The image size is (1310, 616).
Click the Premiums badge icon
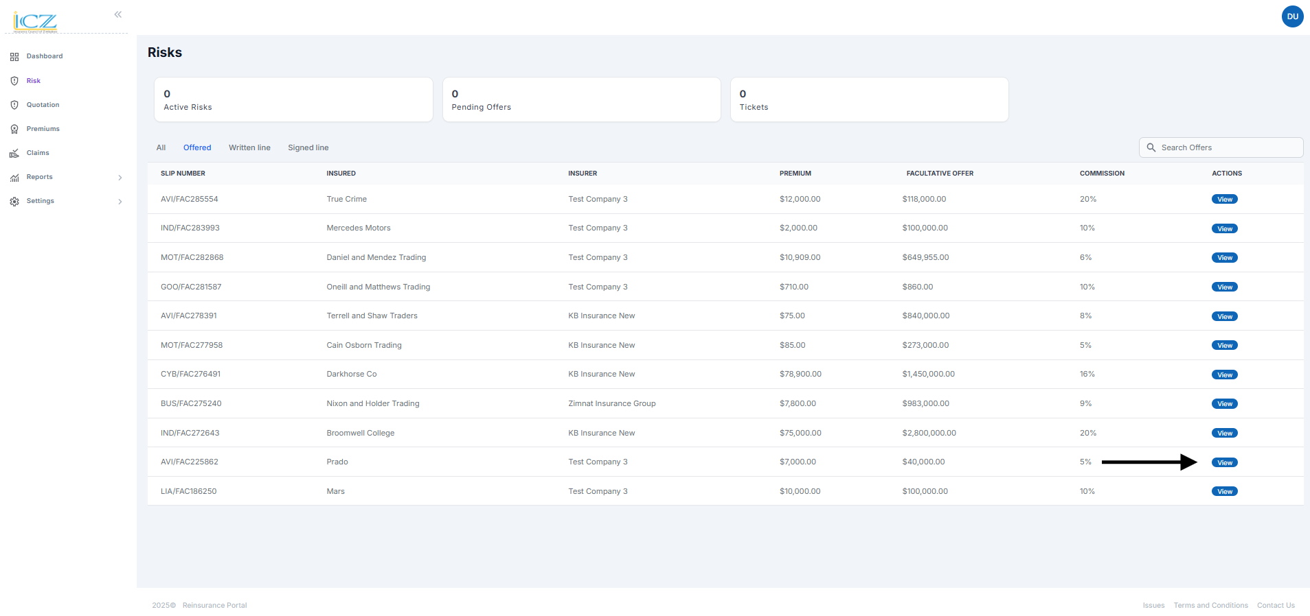[14, 129]
